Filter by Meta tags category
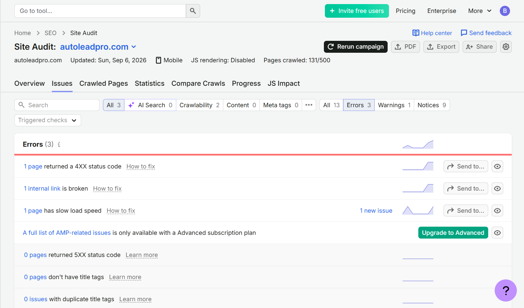 (281, 105)
